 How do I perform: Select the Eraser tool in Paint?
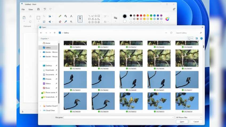60,22
